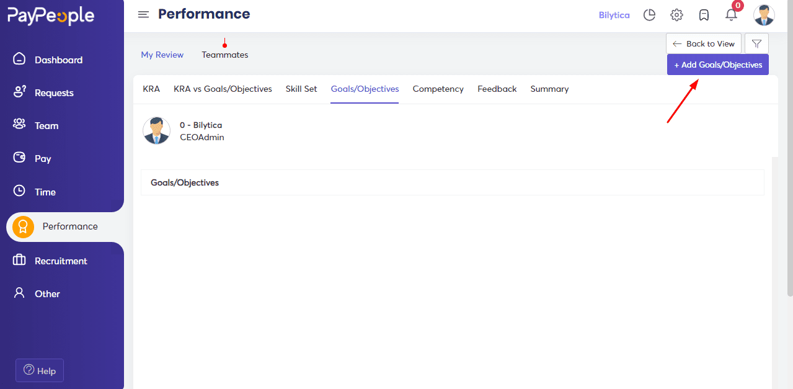Open KRA vs Goals/Objectives tab

223,89
